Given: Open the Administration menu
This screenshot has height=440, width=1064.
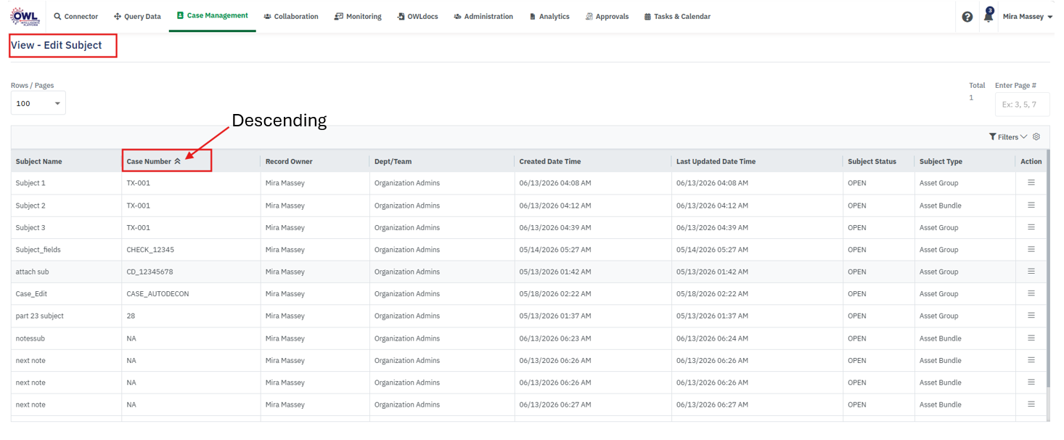Looking at the screenshot, I should click(x=483, y=16).
